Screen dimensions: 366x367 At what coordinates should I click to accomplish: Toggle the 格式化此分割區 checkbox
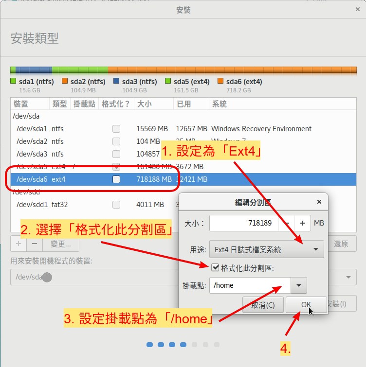[x=215, y=267]
